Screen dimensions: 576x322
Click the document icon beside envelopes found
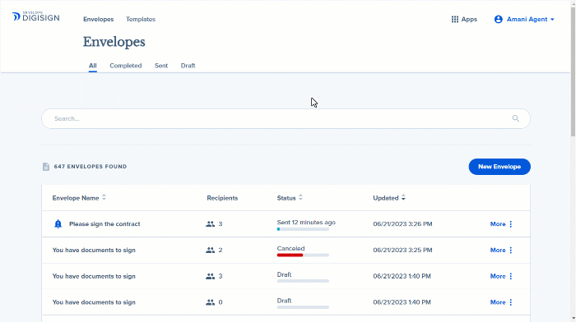[x=46, y=167]
